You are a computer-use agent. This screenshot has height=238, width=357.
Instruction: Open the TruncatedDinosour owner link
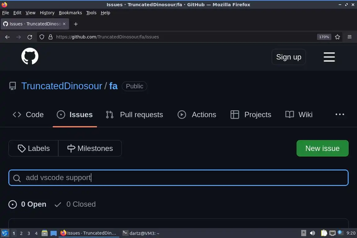[x=62, y=86]
